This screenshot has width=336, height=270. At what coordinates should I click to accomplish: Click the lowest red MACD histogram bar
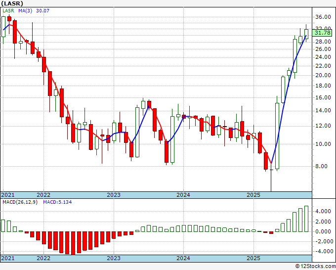pyautogui.click(x=73, y=243)
